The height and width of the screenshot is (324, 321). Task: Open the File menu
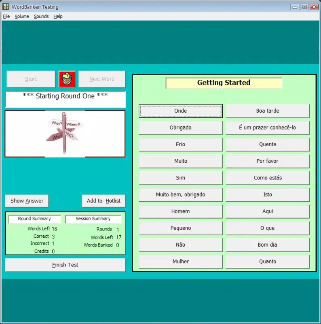pyautogui.click(x=6, y=16)
